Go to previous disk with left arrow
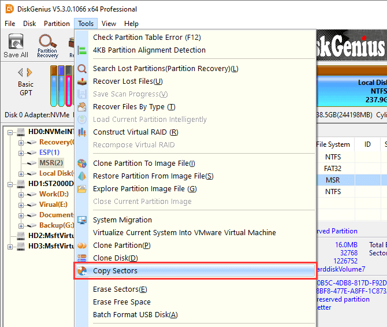 point(21,72)
